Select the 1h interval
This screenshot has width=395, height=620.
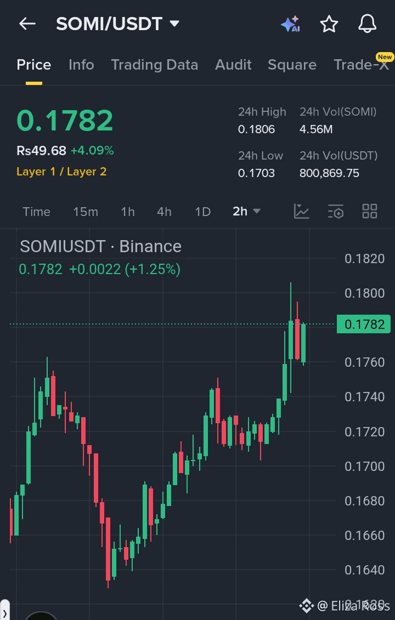tap(128, 212)
